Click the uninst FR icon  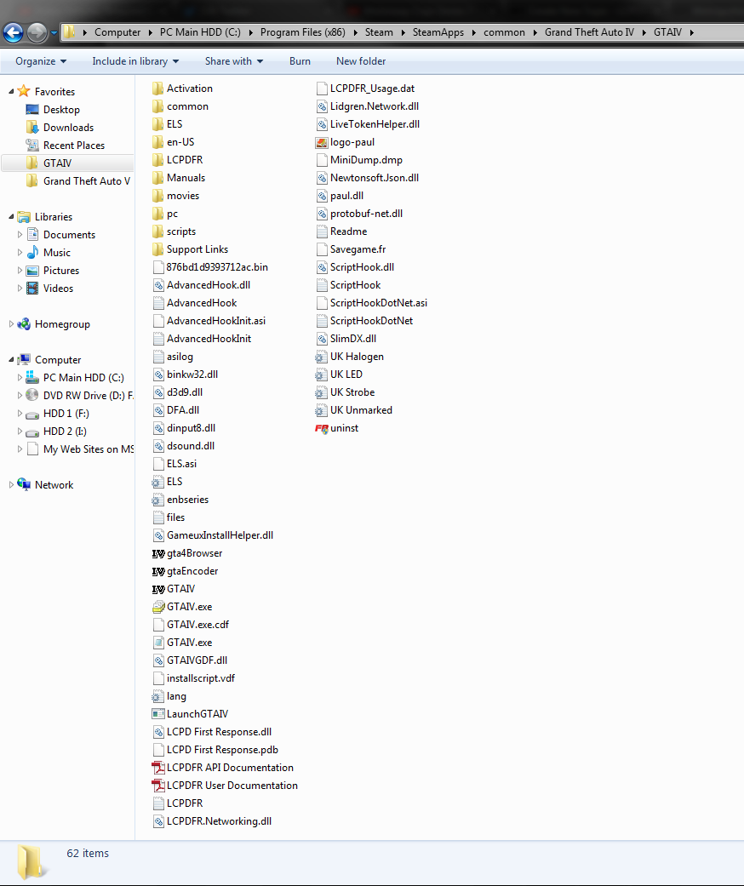[x=322, y=428]
